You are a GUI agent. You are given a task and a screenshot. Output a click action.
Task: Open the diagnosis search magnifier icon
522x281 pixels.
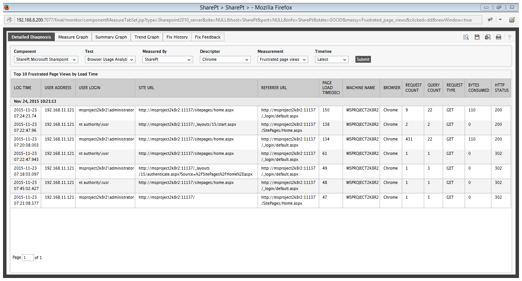[x=466, y=37]
